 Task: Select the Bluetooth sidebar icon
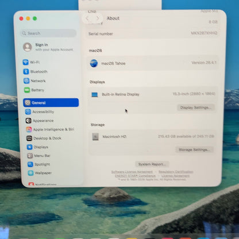[26, 71]
